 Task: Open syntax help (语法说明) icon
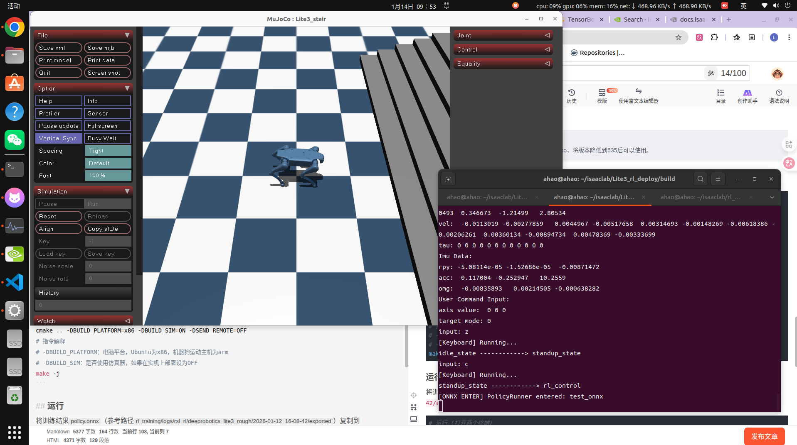(x=779, y=96)
